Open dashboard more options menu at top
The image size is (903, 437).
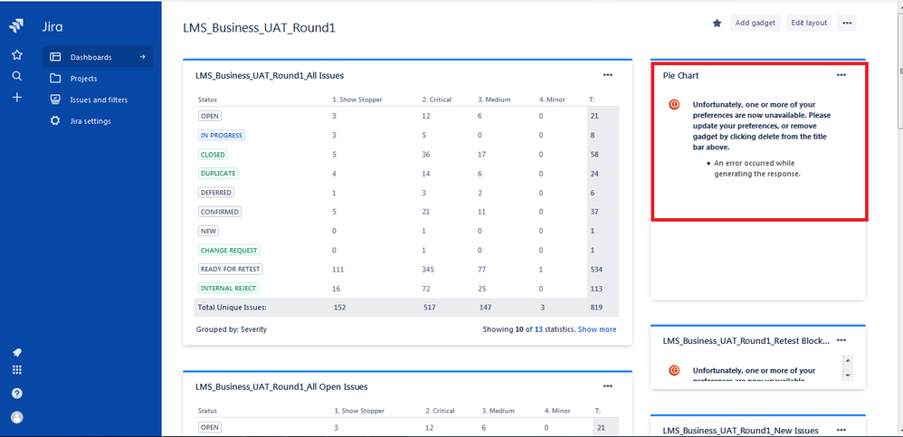point(847,23)
